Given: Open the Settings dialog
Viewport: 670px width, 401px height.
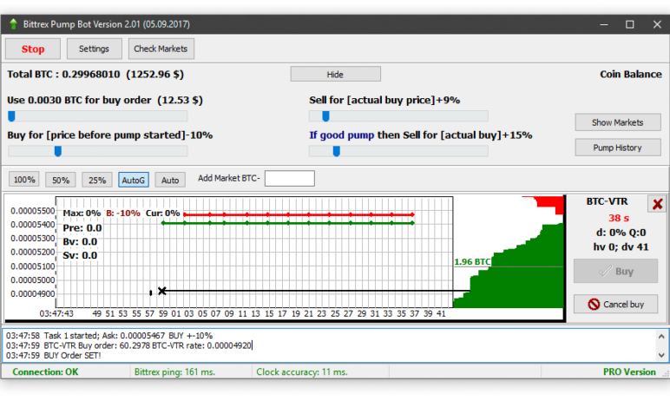Looking at the screenshot, I should (94, 49).
